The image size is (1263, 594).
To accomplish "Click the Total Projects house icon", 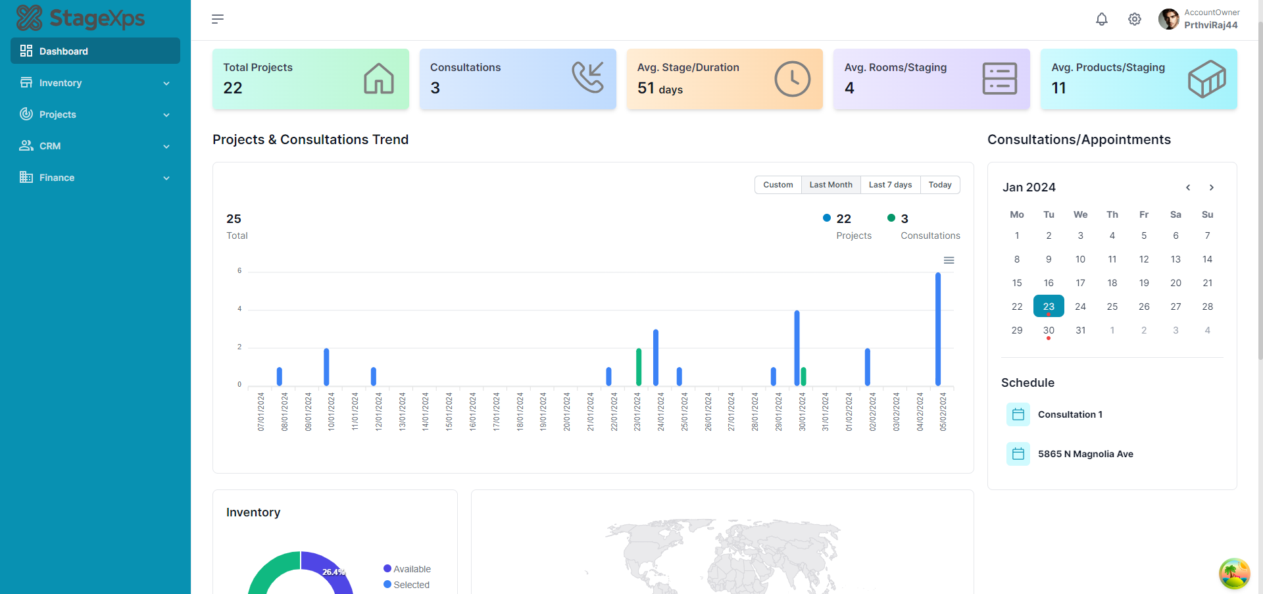I will point(379,78).
